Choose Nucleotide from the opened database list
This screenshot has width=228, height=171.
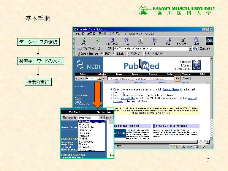coord(86,128)
